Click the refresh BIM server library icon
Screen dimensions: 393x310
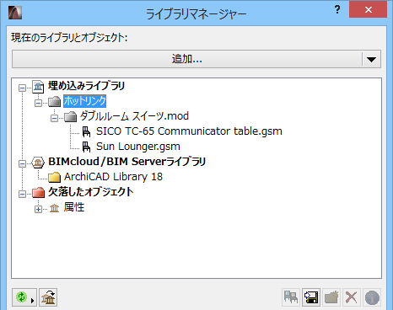point(48,297)
